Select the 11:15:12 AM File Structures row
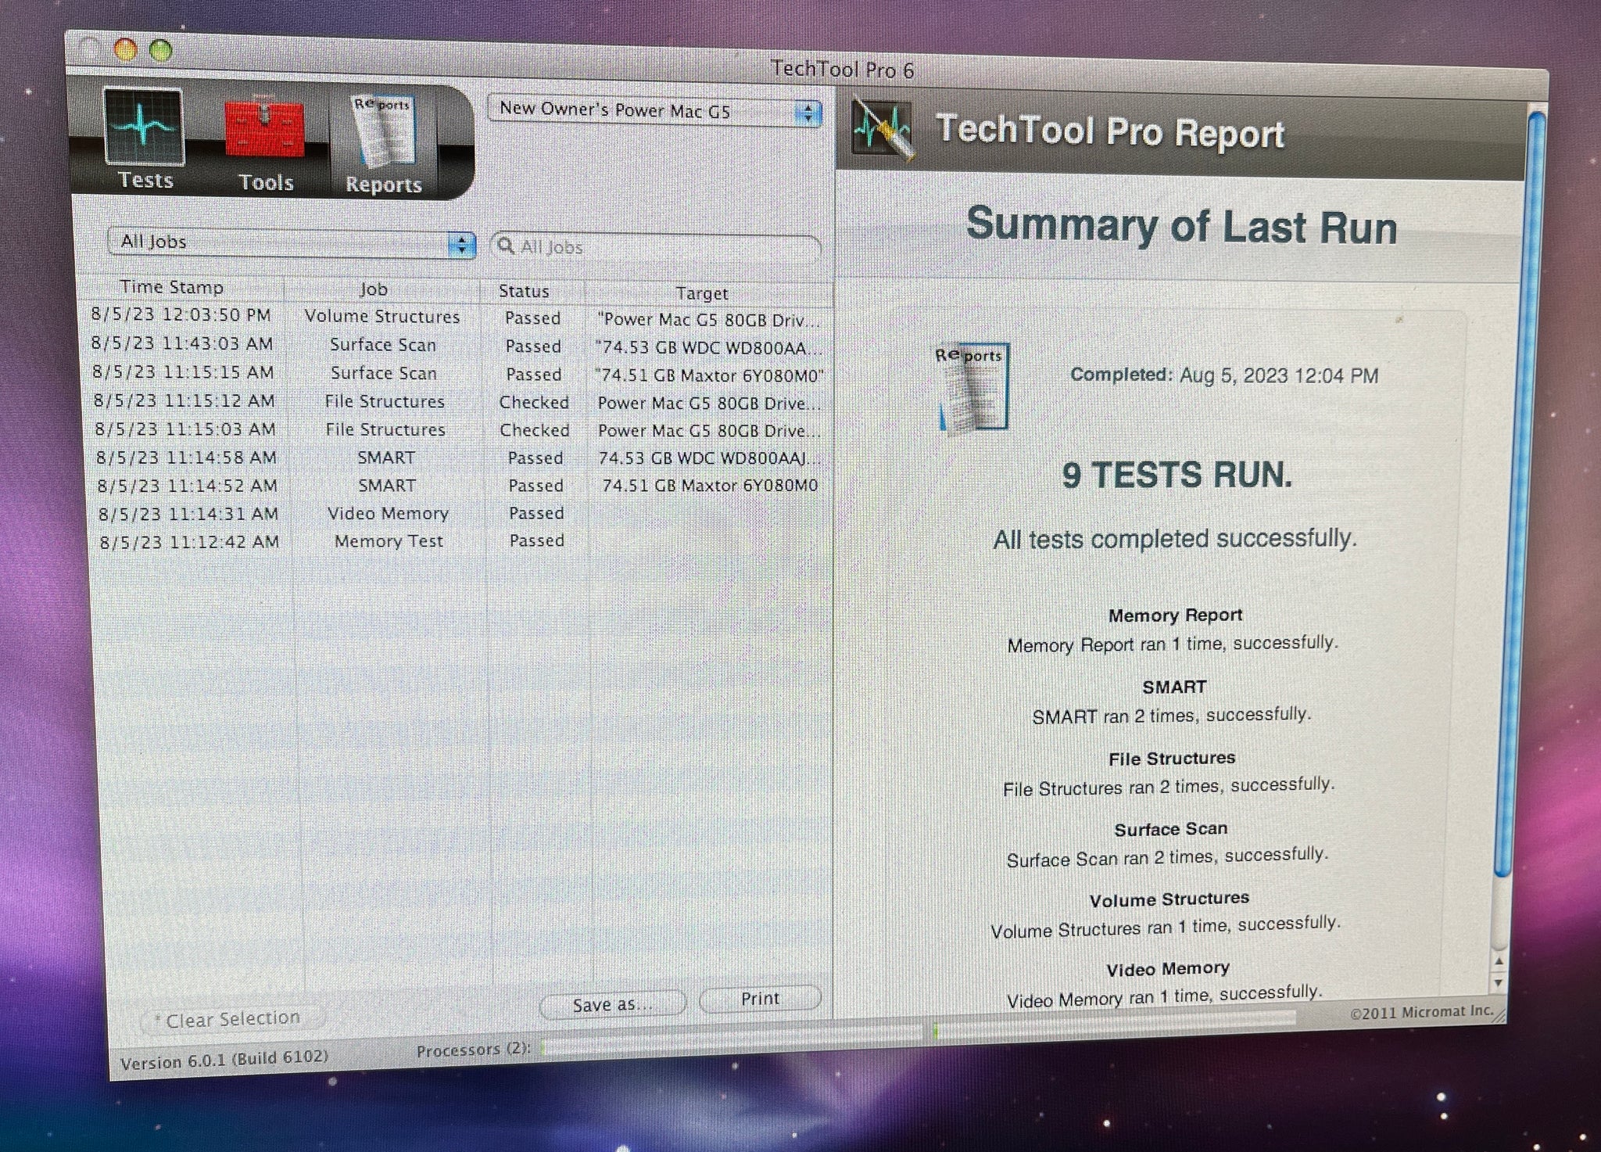 click(457, 402)
